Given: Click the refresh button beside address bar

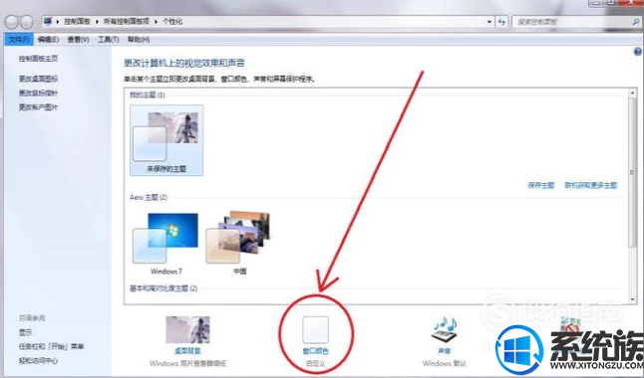Looking at the screenshot, I should pos(501,22).
